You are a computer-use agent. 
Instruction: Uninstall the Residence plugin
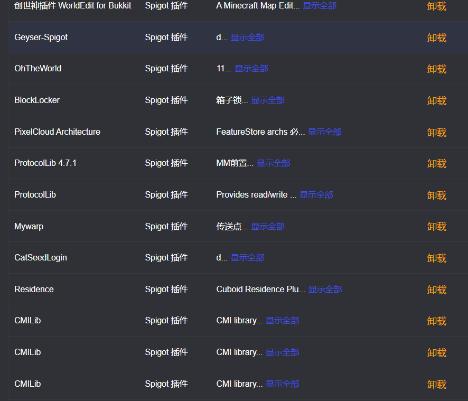point(436,290)
